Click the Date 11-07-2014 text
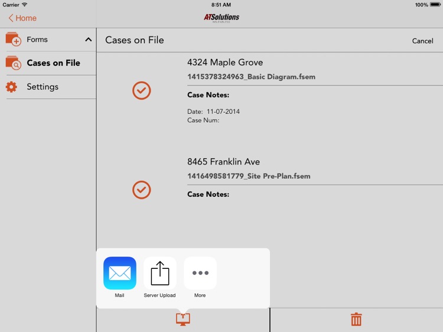The image size is (443, 332). click(213, 111)
